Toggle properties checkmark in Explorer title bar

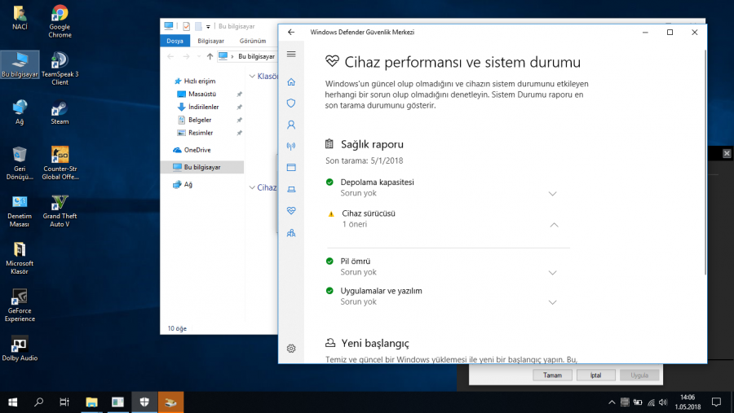[186, 27]
